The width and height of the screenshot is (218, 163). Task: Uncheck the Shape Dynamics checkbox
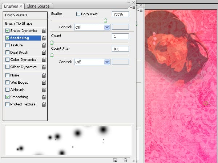[x=7, y=31]
